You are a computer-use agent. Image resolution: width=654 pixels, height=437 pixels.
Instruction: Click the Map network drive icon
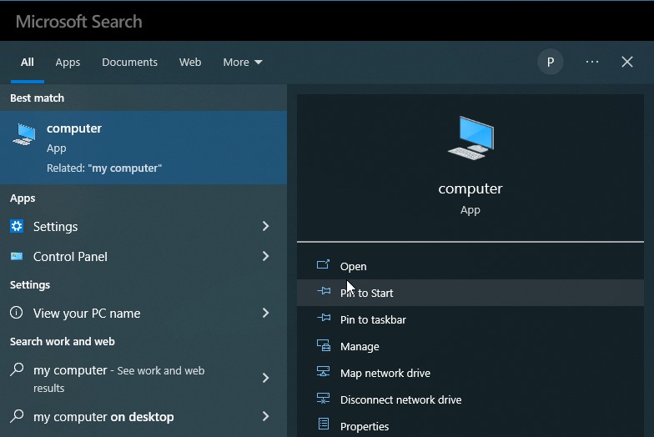click(324, 372)
